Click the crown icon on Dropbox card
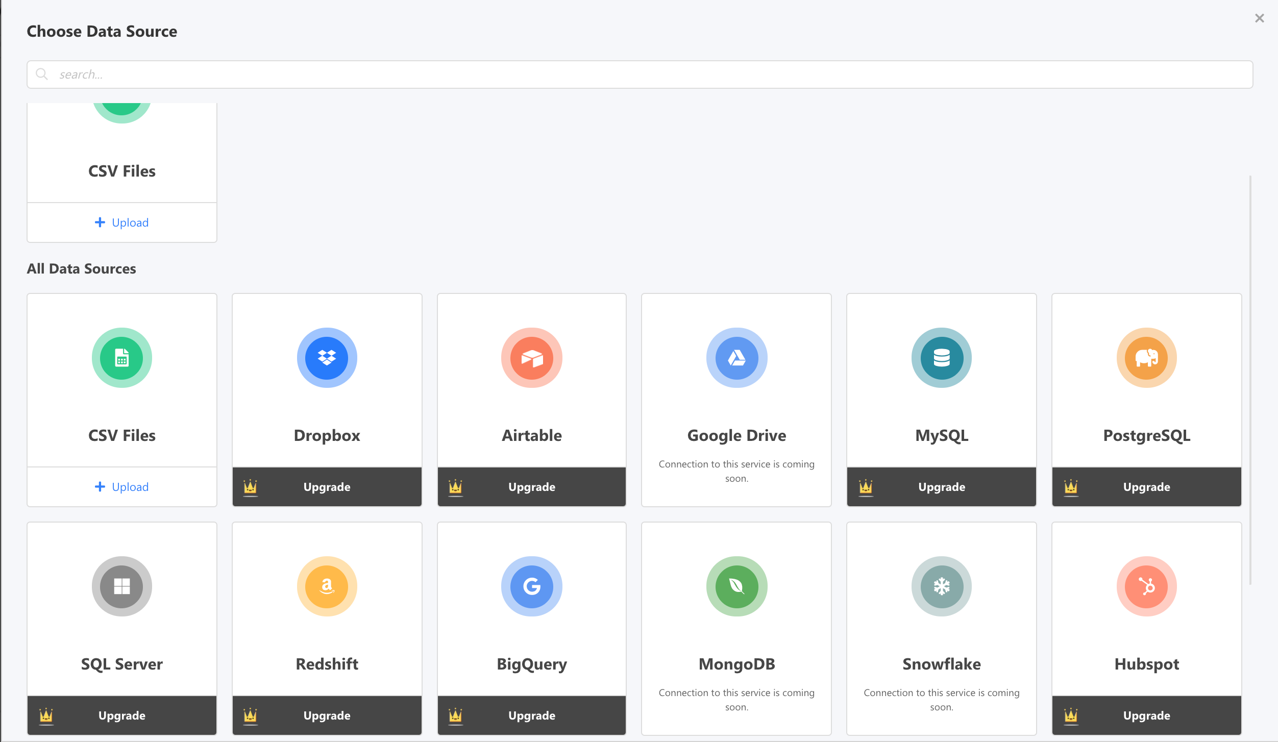Viewport: 1278px width, 742px height. pos(250,487)
